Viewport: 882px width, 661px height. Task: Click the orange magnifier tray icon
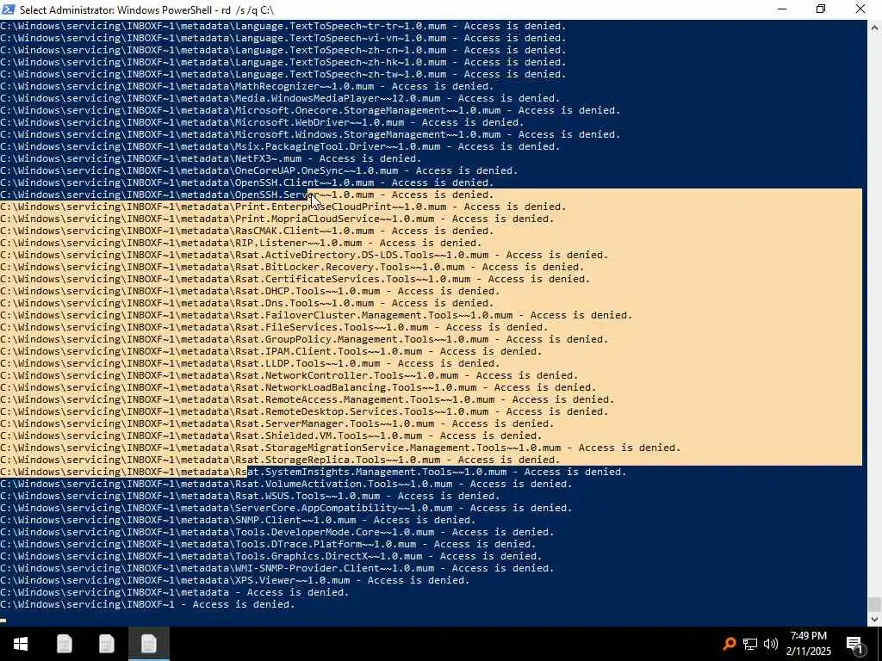[x=729, y=644]
